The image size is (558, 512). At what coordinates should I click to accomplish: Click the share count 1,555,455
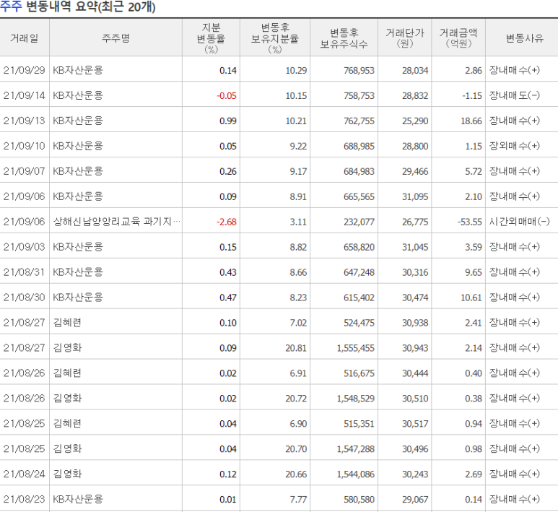click(x=356, y=348)
